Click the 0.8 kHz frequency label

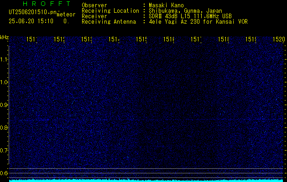4,127
